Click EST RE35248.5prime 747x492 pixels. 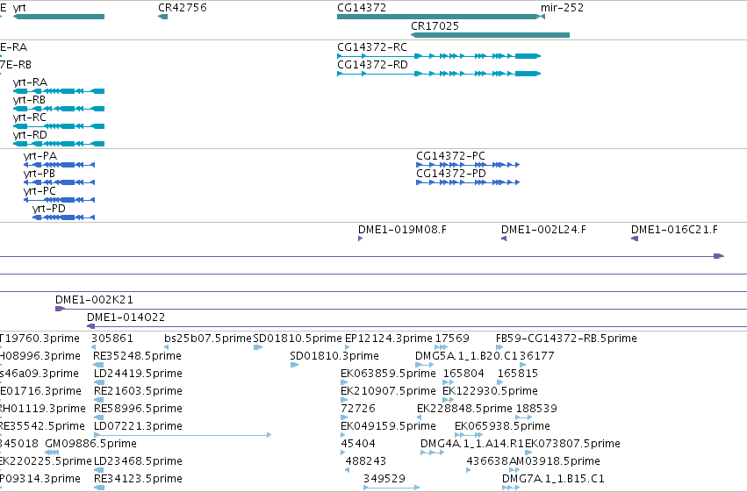[x=98, y=366]
